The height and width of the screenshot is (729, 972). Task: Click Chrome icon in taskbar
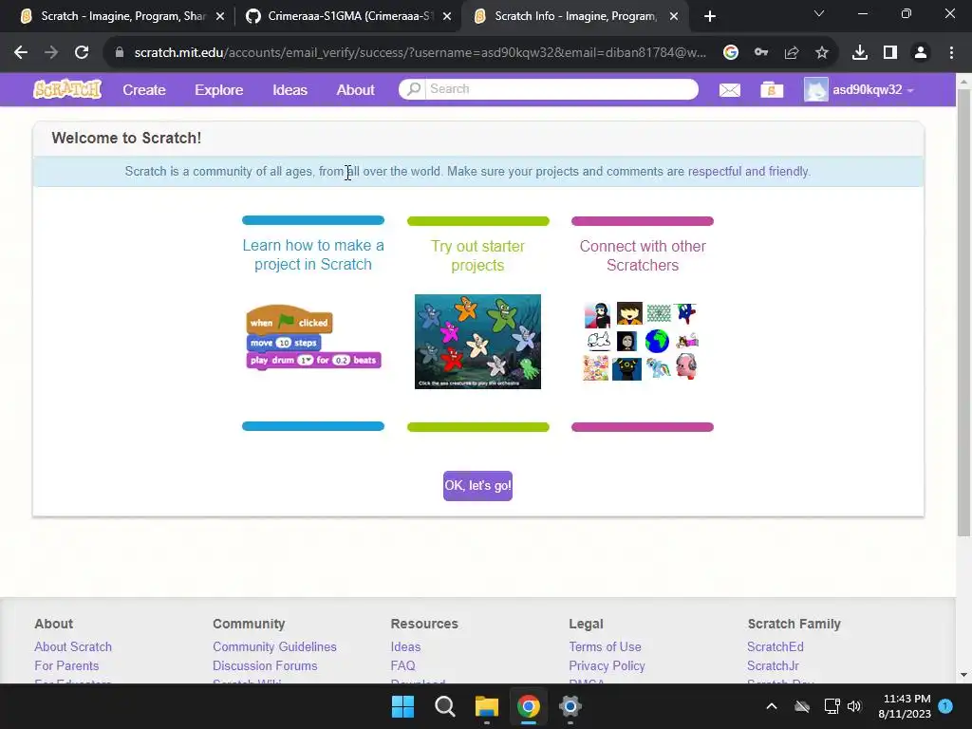(528, 706)
